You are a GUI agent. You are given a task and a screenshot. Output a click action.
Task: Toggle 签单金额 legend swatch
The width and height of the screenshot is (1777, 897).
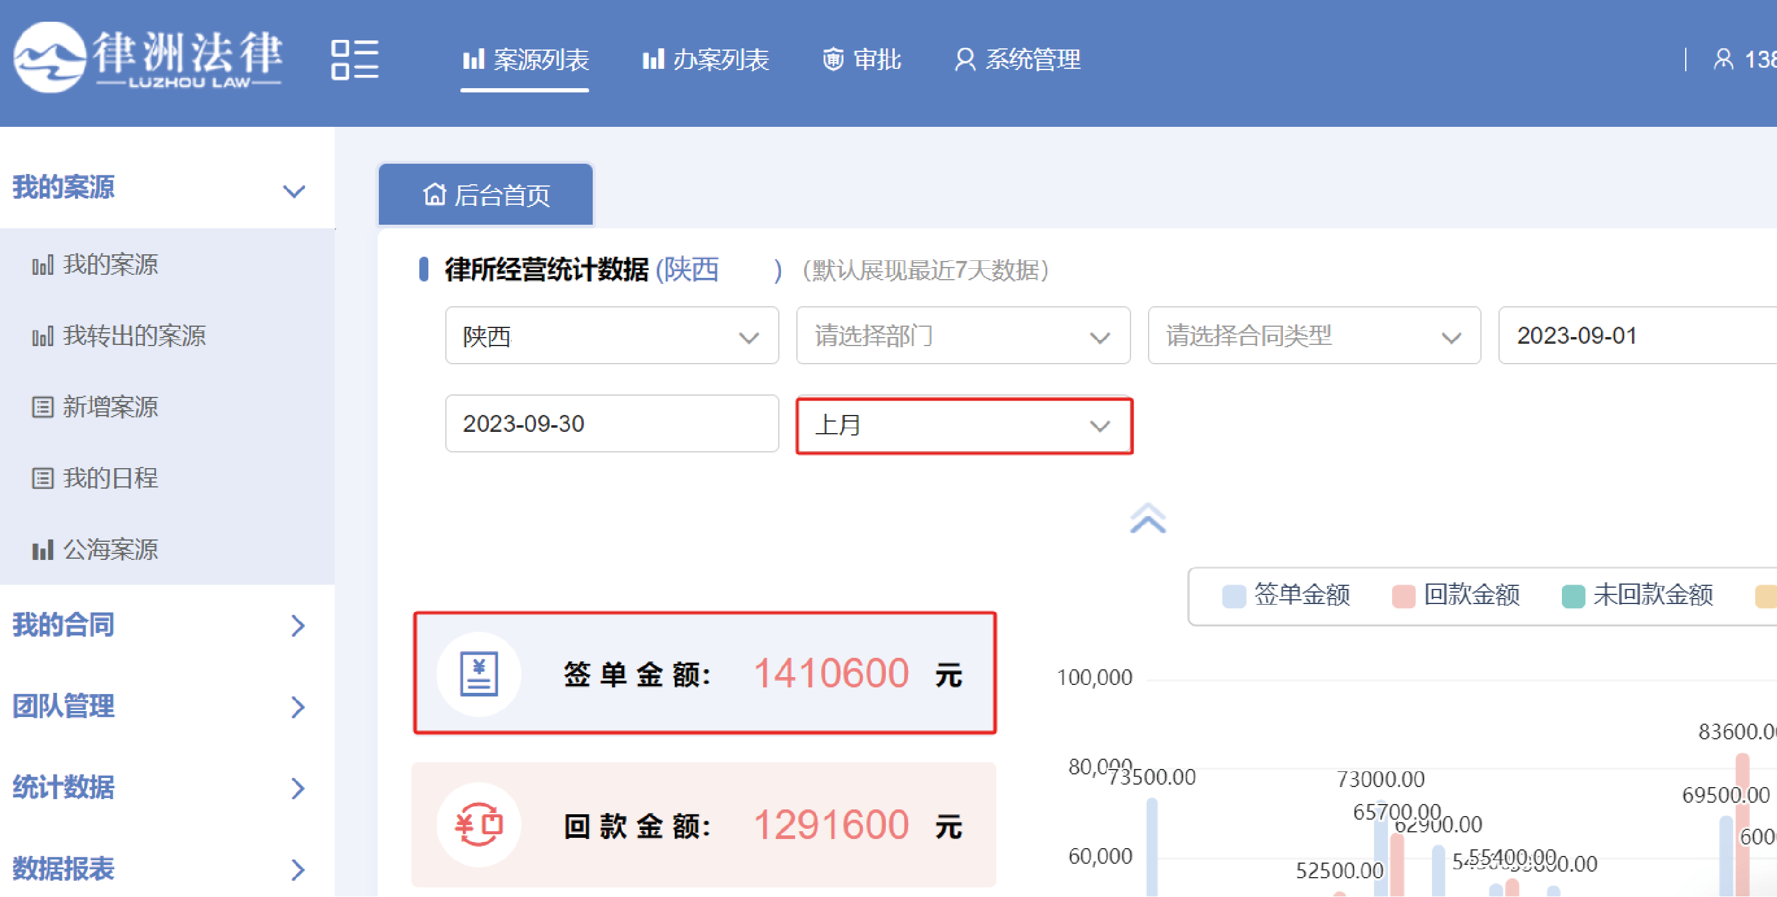click(x=1233, y=596)
